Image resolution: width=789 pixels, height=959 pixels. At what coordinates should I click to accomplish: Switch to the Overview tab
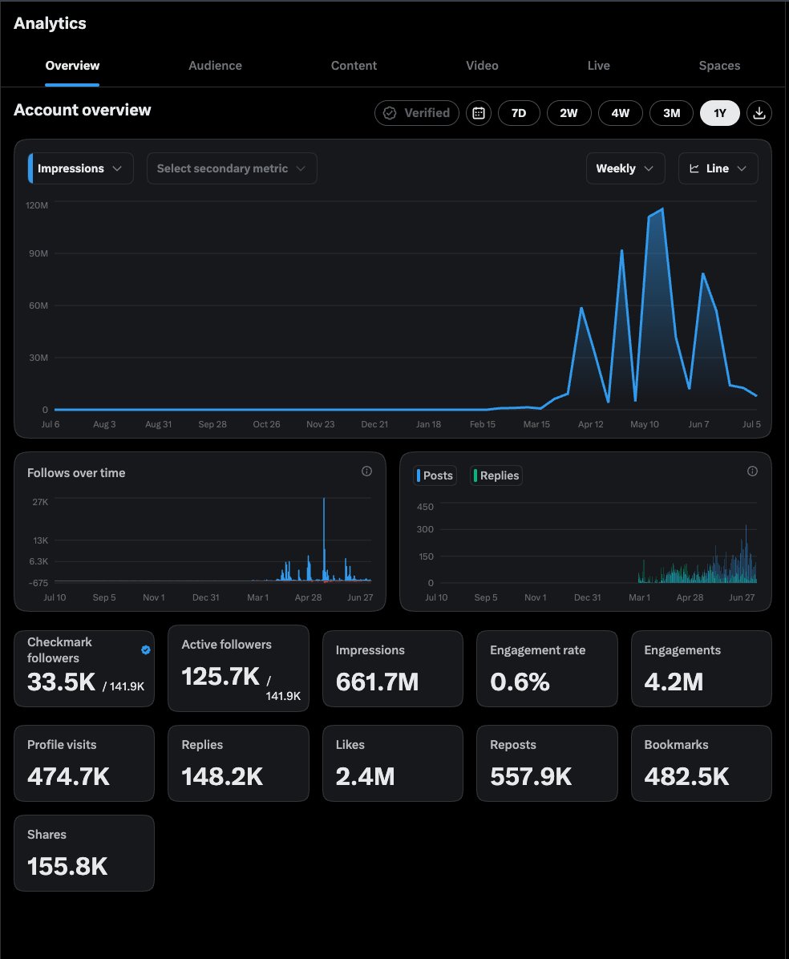click(x=72, y=66)
